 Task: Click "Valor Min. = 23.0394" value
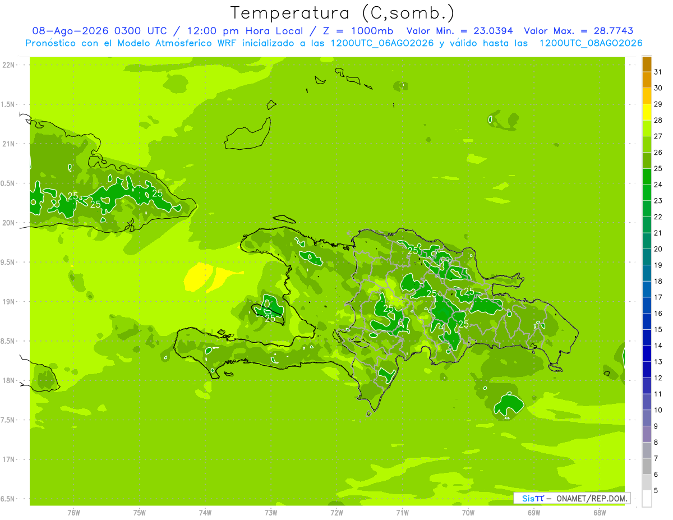(x=460, y=31)
